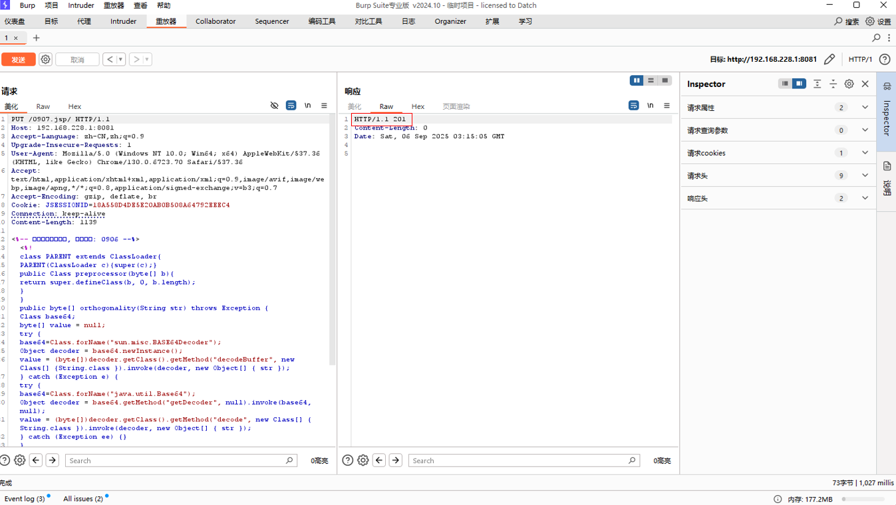
Task: Select request Raw view tab
Action: tap(43, 106)
